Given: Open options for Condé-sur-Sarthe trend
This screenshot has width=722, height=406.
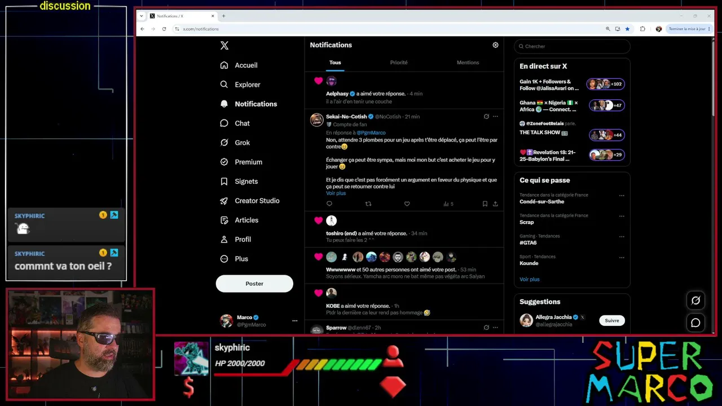Looking at the screenshot, I should pos(622,196).
